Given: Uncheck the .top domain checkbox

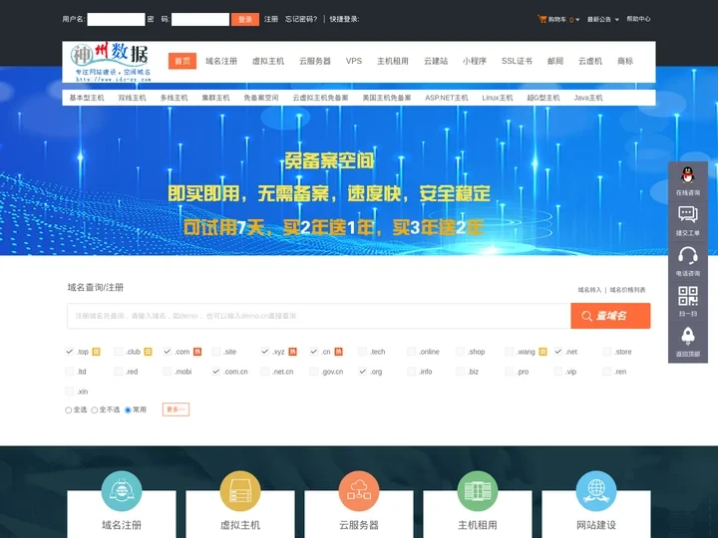Looking at the screenshot, I should (70, 352).
